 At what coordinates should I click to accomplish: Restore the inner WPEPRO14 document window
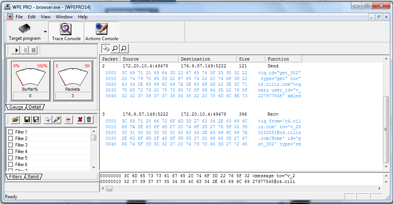point(379,17)
